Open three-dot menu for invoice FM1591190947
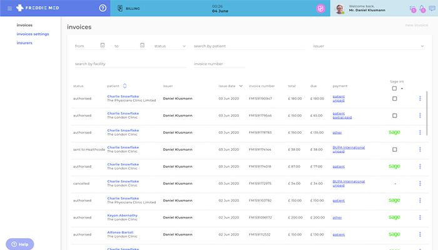Image resolution: width=438 pixels, height=250 pixels. pyautogui.click(x=420, y=99)
